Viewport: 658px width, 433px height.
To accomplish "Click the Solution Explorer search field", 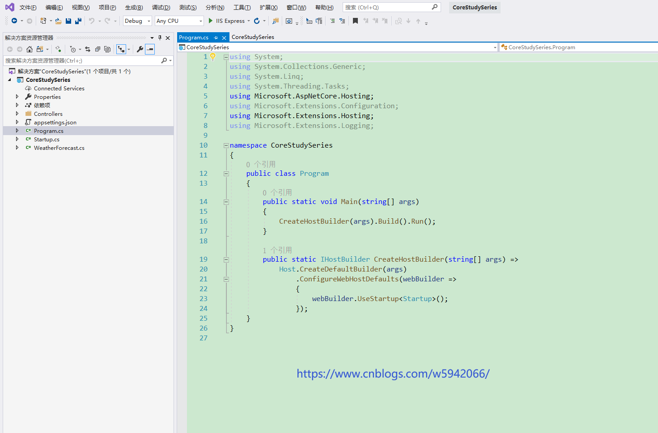I will (81, 60).
